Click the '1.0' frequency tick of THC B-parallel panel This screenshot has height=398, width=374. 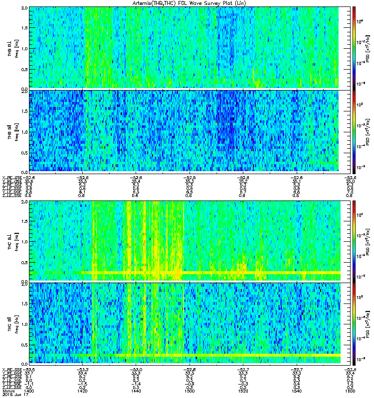pos(24,324)
